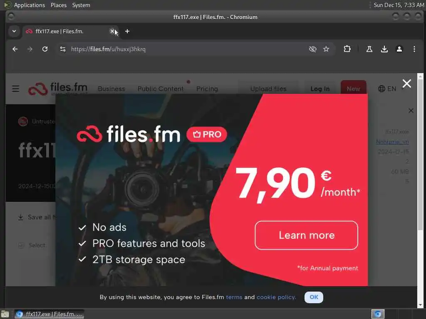Click the Files.fm logo in header
Image resolution: width=426 pixels, height=319 pixels.
click(58, 89)
